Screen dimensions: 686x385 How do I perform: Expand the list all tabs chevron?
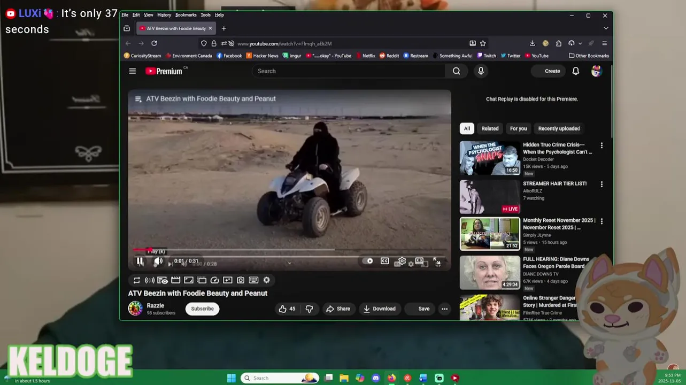(606, 28)
